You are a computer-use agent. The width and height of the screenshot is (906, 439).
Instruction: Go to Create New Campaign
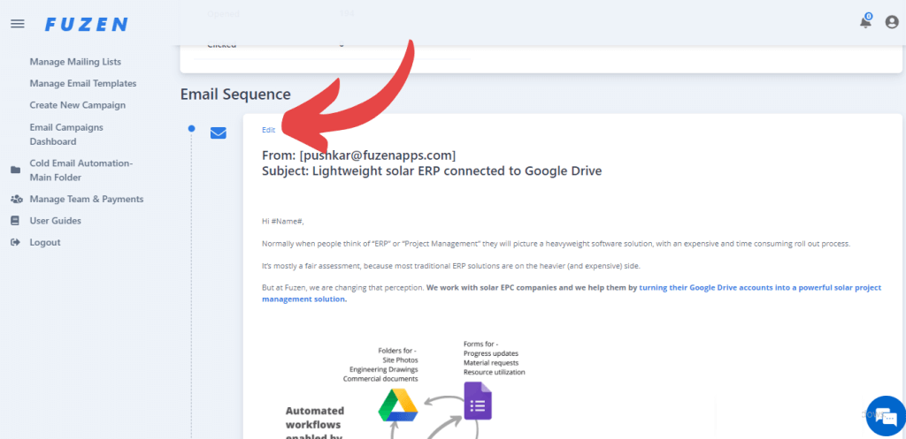click(78, 105)
